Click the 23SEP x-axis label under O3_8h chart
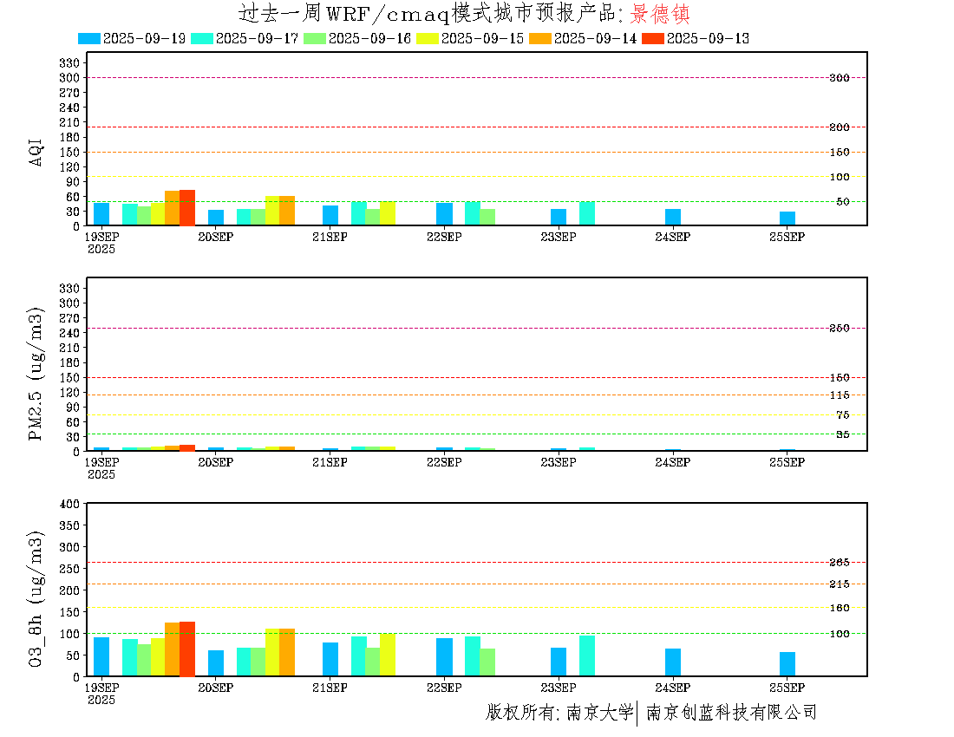Screen dimensions: 954x737 [x=559, y=688]
